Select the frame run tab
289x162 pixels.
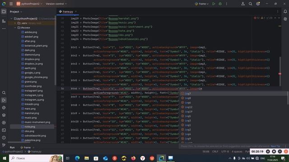26,147
